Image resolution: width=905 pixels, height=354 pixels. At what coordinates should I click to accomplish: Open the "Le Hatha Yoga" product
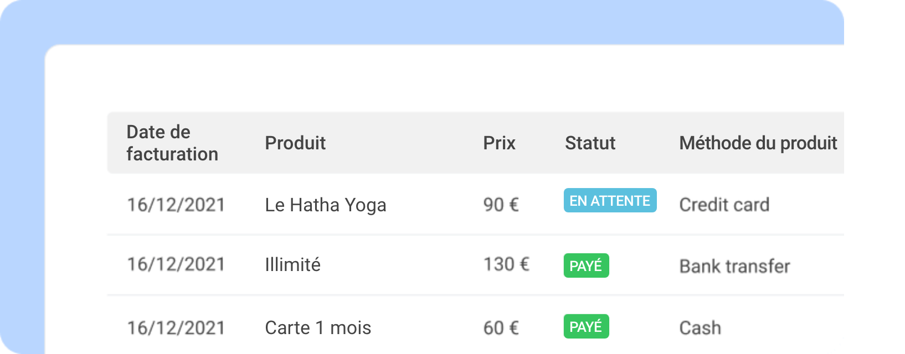click(326, 205)
